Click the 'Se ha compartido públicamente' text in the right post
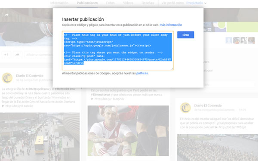 (215, 110)
